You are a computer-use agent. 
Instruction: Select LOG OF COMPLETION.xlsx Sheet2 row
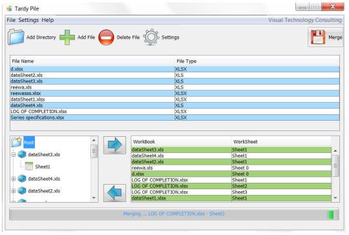231,186
